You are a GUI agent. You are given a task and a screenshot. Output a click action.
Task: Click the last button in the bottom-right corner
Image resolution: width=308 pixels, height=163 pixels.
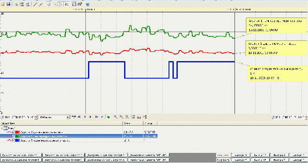coord(298,160)
